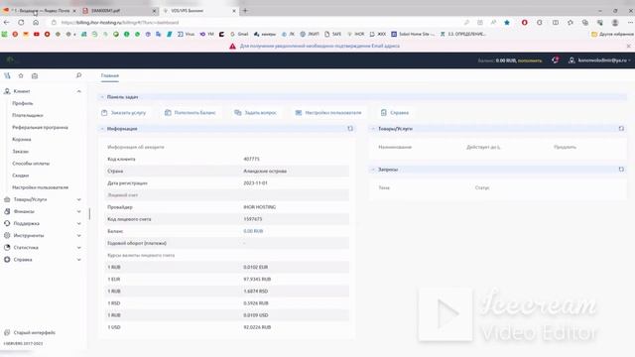Open the favorites star in sidebar header
The height and width of the screenshot is (357, 635).
point(21,75)
